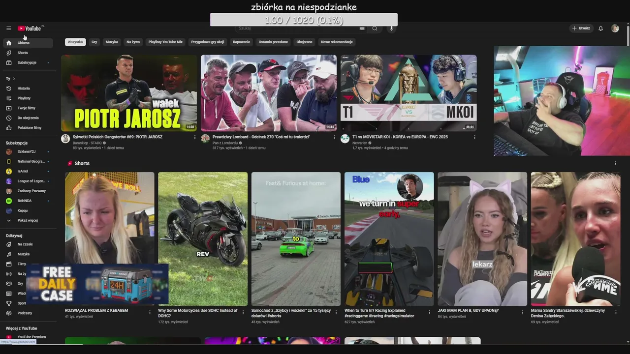Open Subskrypcje in sidebar
Viewport: 630px width, 354px height.
click(29, 62)
